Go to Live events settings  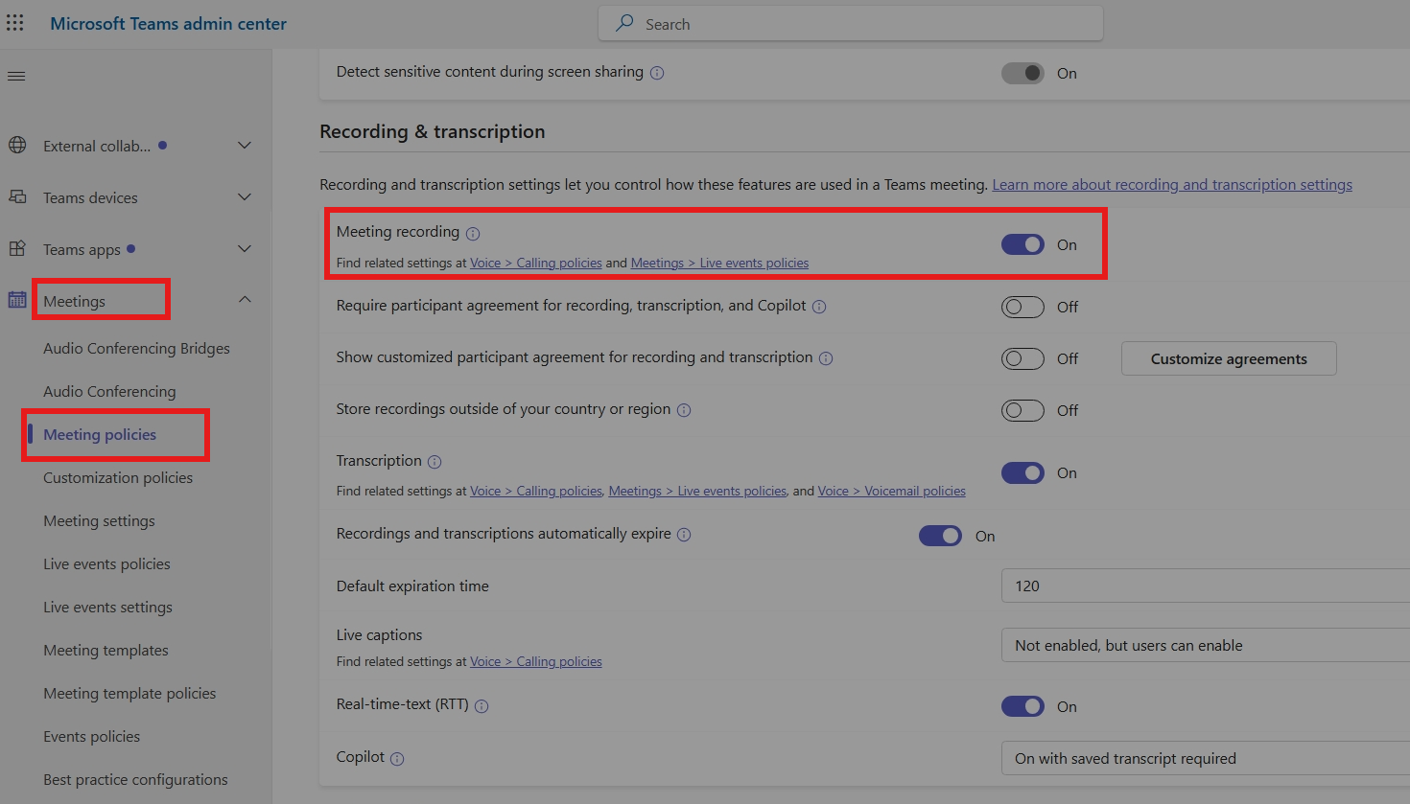pos(107,607)
